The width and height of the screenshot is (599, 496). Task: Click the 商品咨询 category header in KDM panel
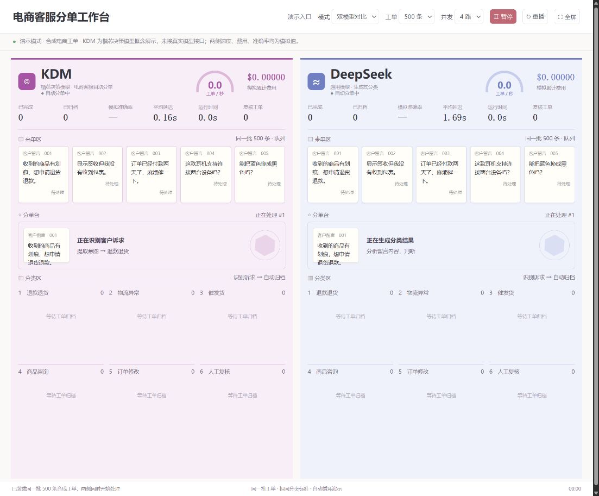61,372
